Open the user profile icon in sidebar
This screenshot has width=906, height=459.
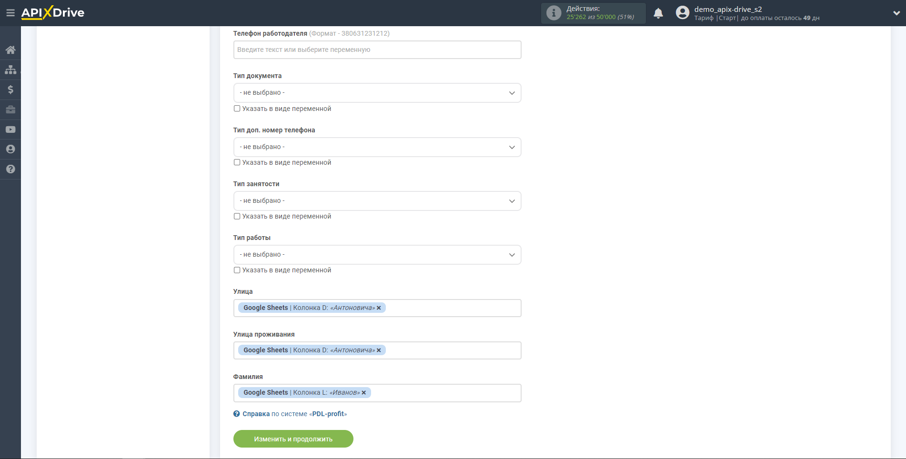click(10, 149)
